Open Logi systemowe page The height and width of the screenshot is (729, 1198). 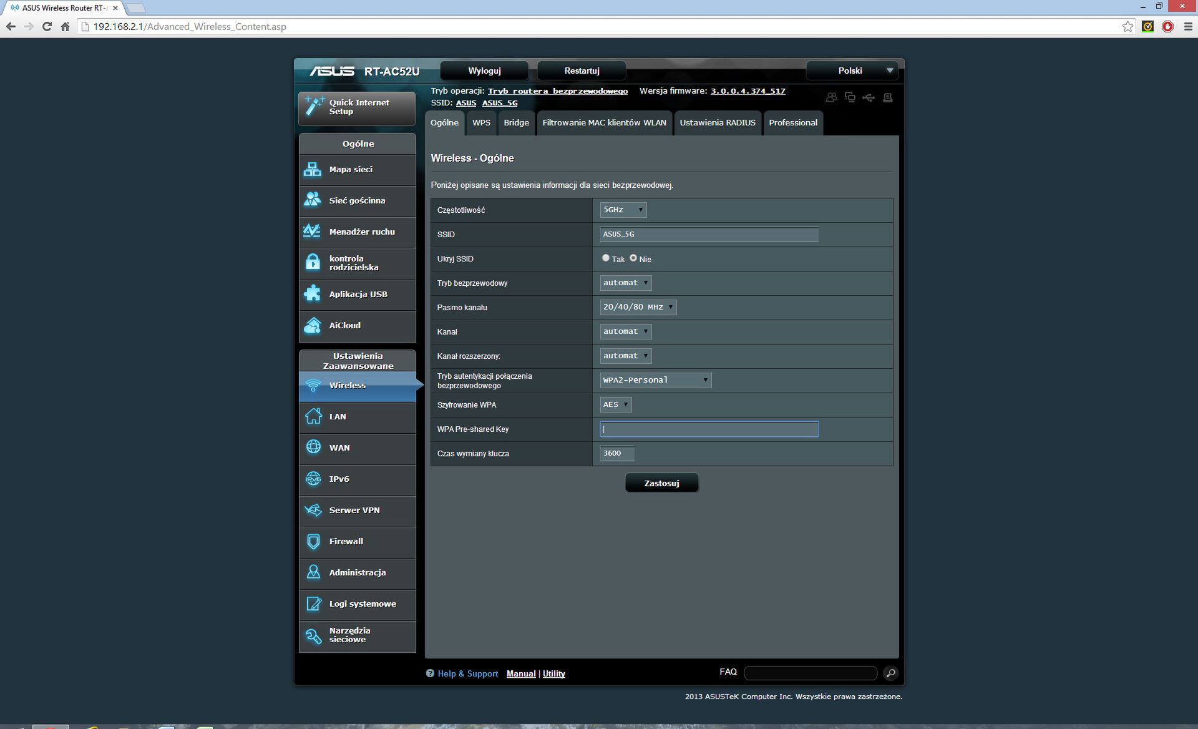pos(357,604)
